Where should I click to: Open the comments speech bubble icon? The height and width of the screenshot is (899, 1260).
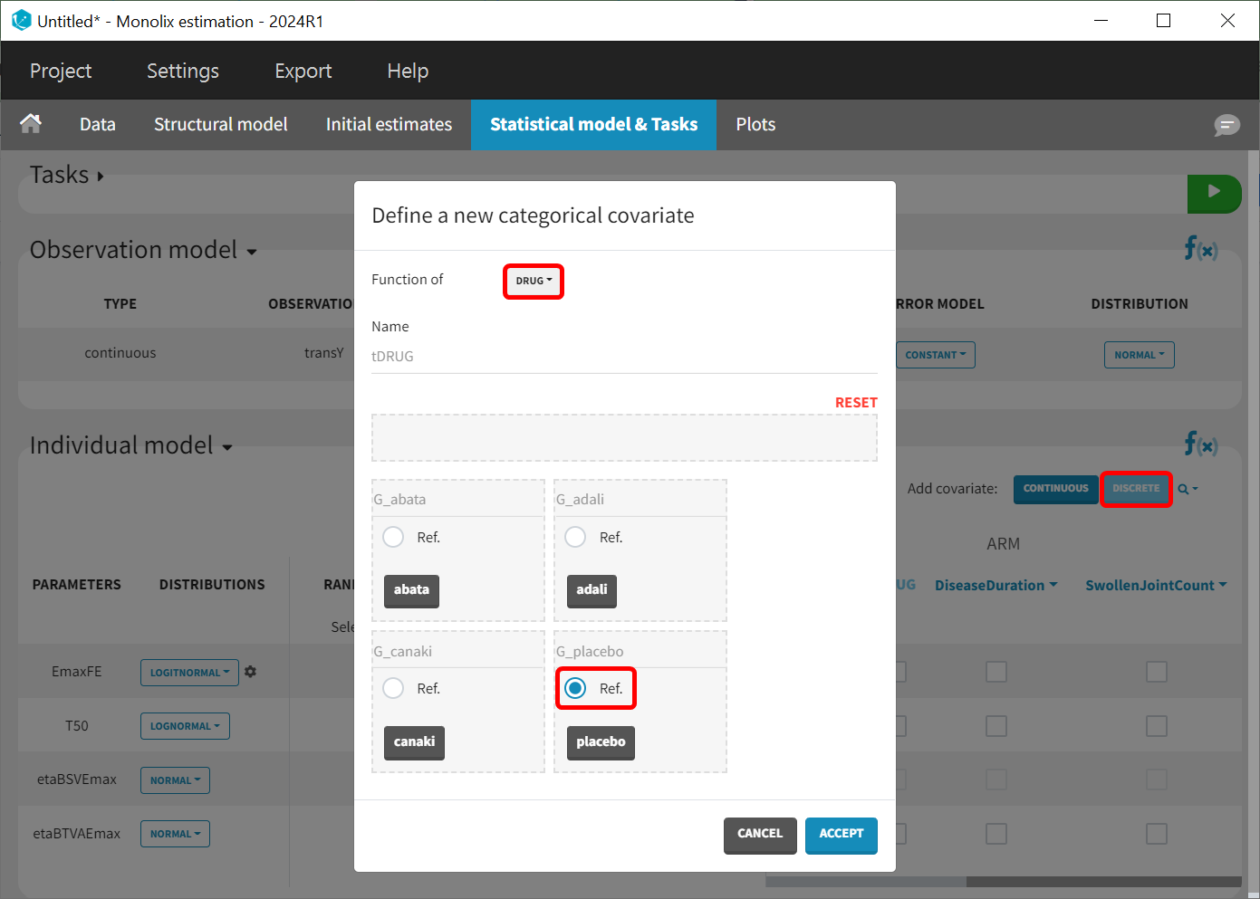pos(1226,125)
